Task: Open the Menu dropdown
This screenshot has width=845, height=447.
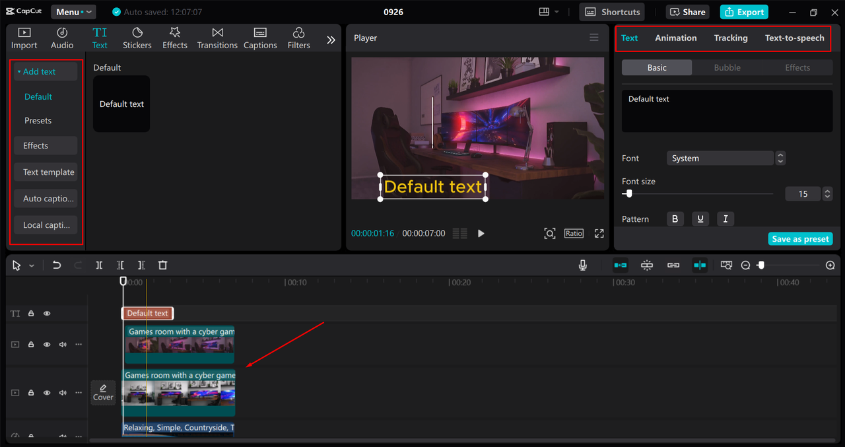Action: 73,12
